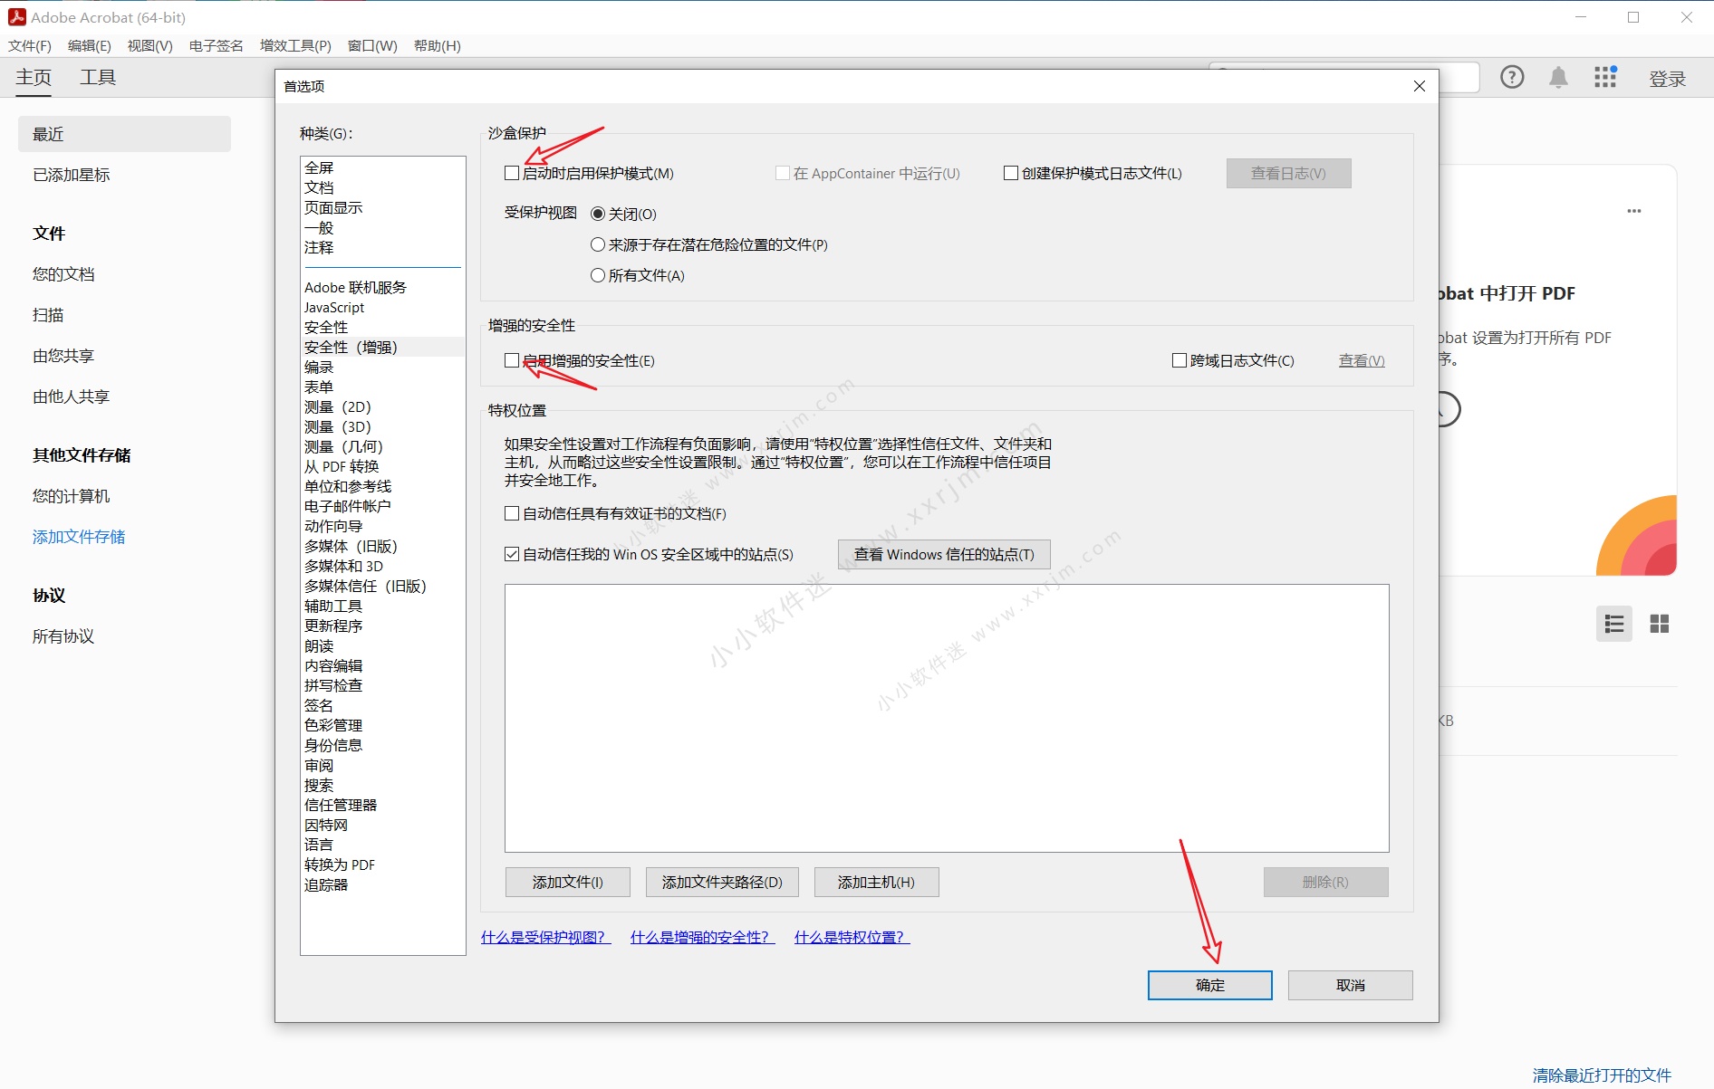Open the notifications bell icon
Image resolution: width=1714 pixels, height=1089 pixels.
tap(1558, 78)
